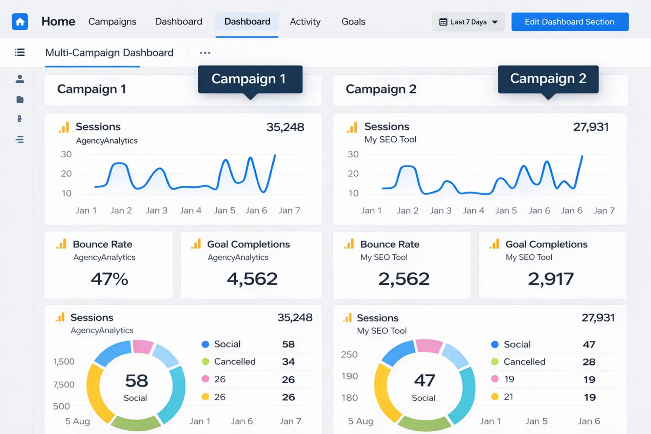Open the hamburger list menu icon
Image resolution: width=651 pixels, height=434 pixels.
(x=20, y=52)
